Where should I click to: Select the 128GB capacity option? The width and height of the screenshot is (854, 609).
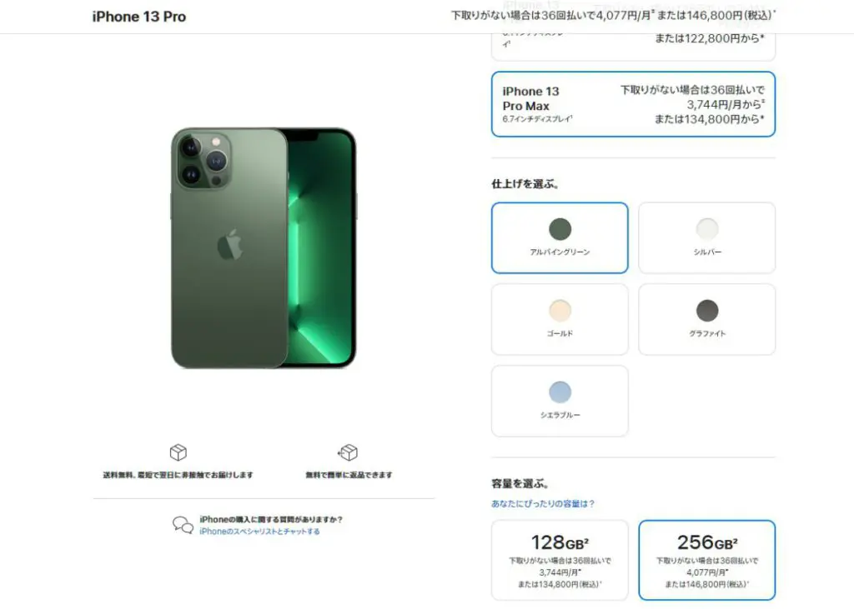[560, 560]
